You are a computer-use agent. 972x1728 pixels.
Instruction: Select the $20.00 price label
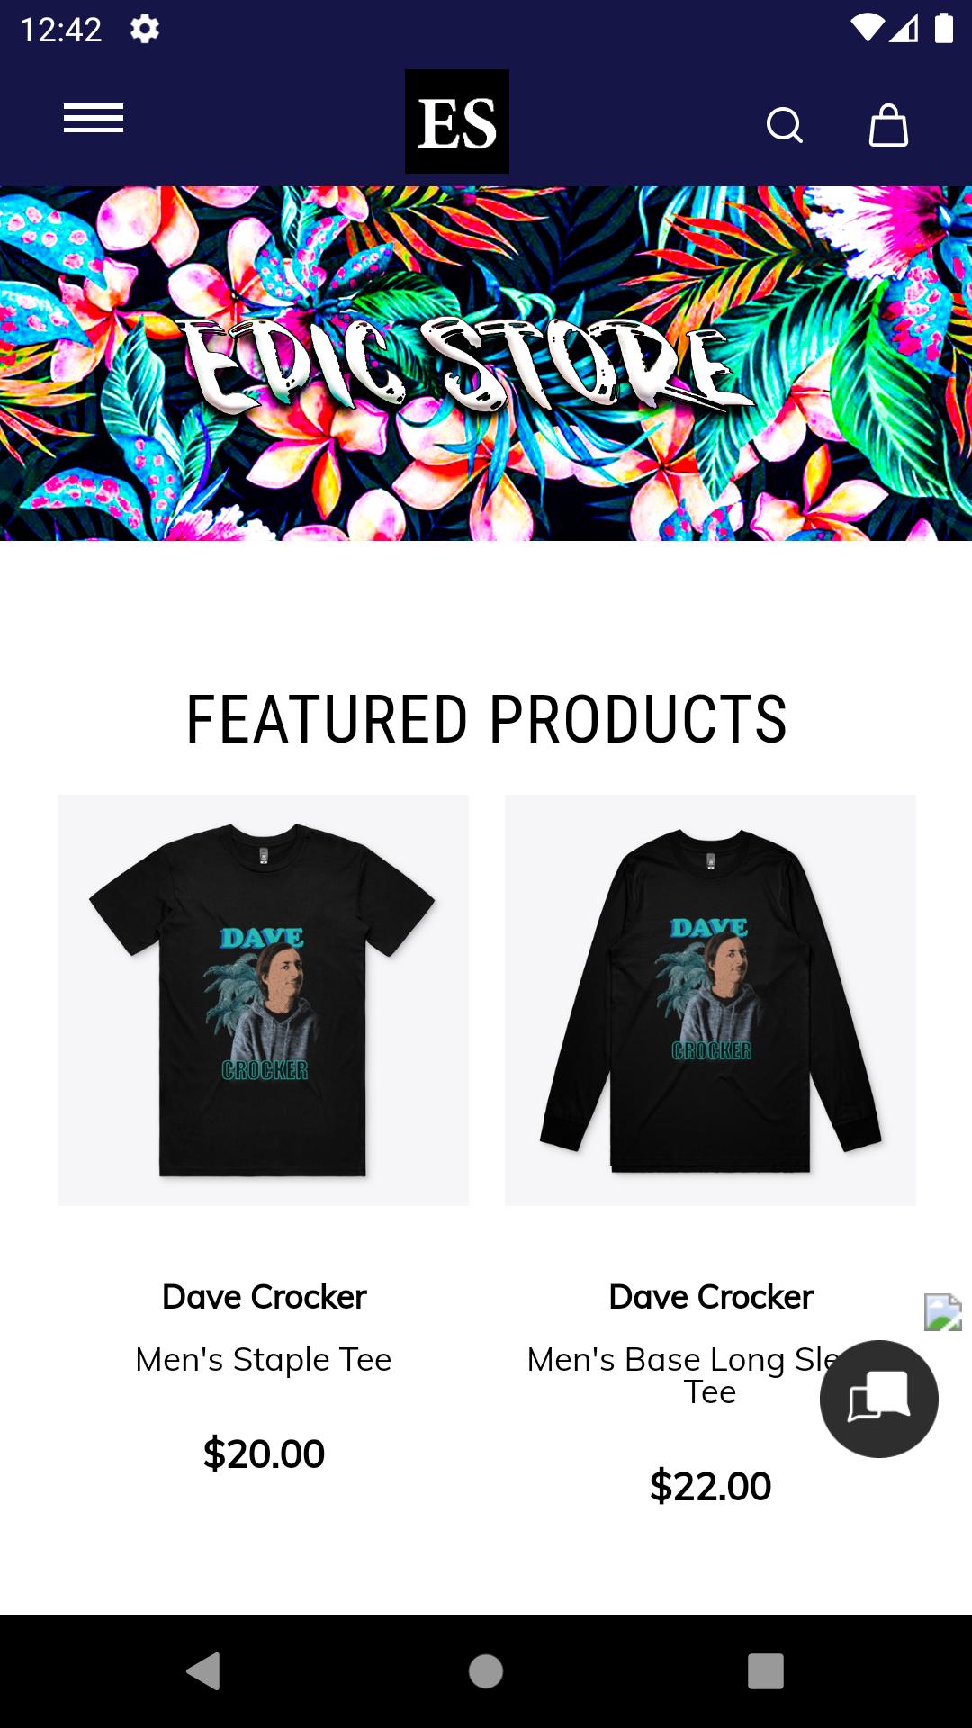click(x=264, y=1453)
